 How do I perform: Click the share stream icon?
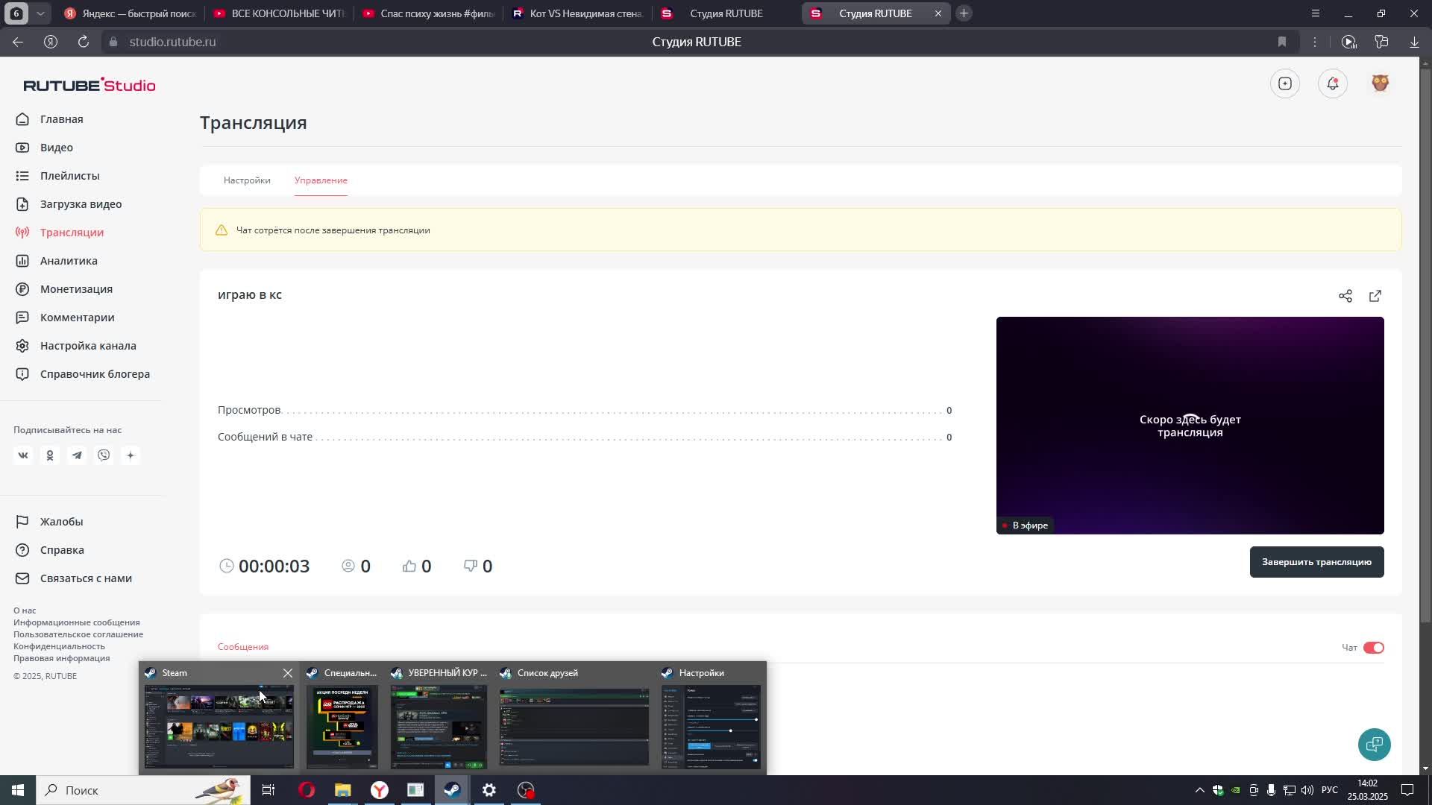point(1345,296)
